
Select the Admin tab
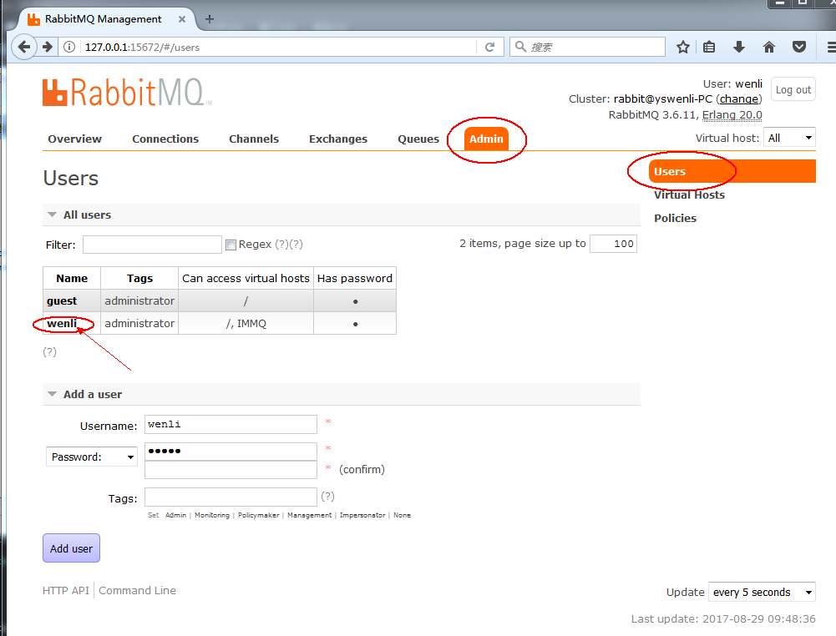[x=486, y=139]
